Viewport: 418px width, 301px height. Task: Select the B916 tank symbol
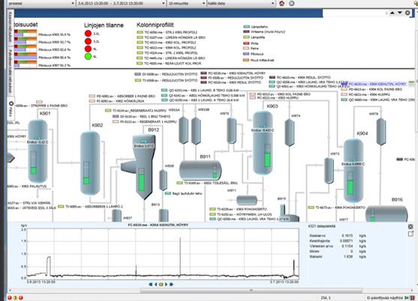click(386, 213)
